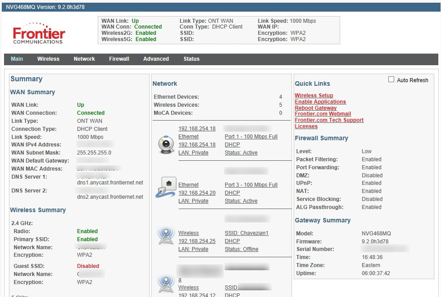Click the Firmware value 9.2.0h3d78
Viewport: 441px width, 297px height.
coord(375,241)
